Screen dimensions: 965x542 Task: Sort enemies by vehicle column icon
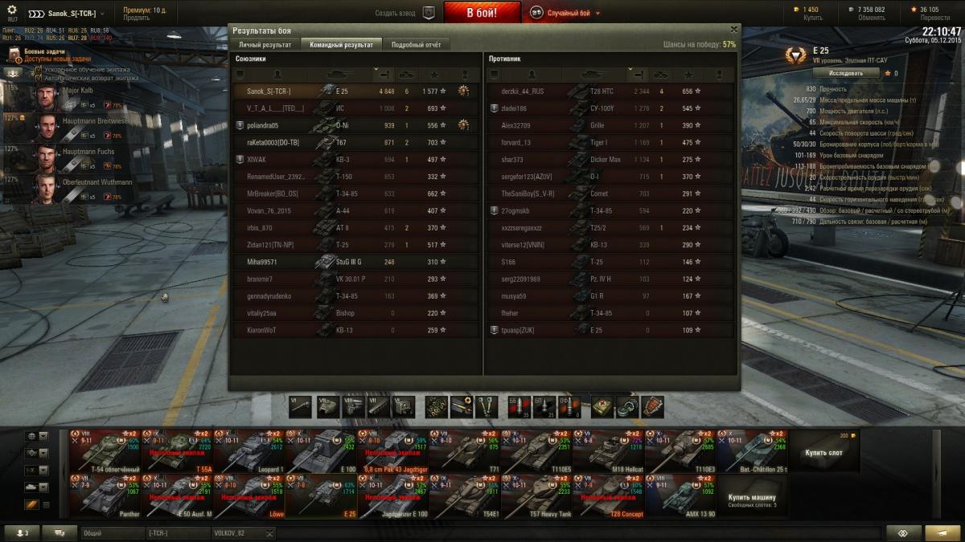coord(593,75)
